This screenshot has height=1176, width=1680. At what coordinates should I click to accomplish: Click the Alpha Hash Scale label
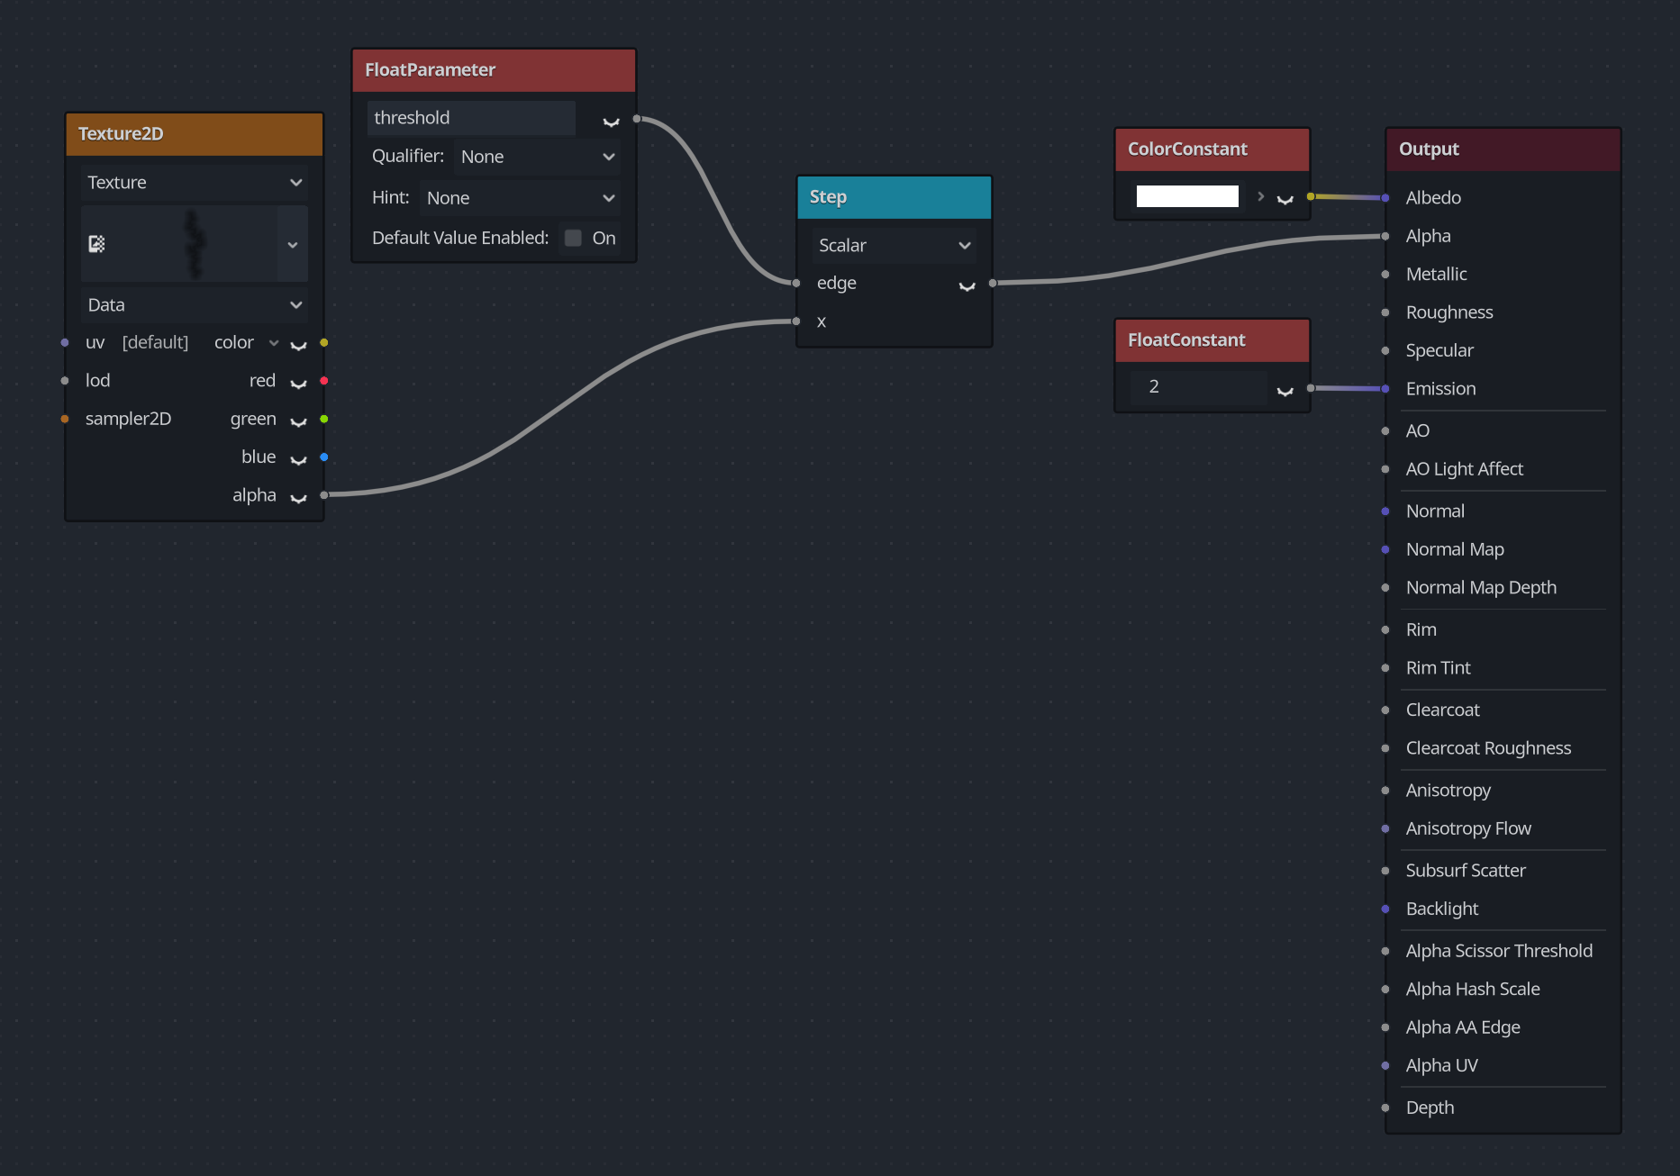[1473, 989]
